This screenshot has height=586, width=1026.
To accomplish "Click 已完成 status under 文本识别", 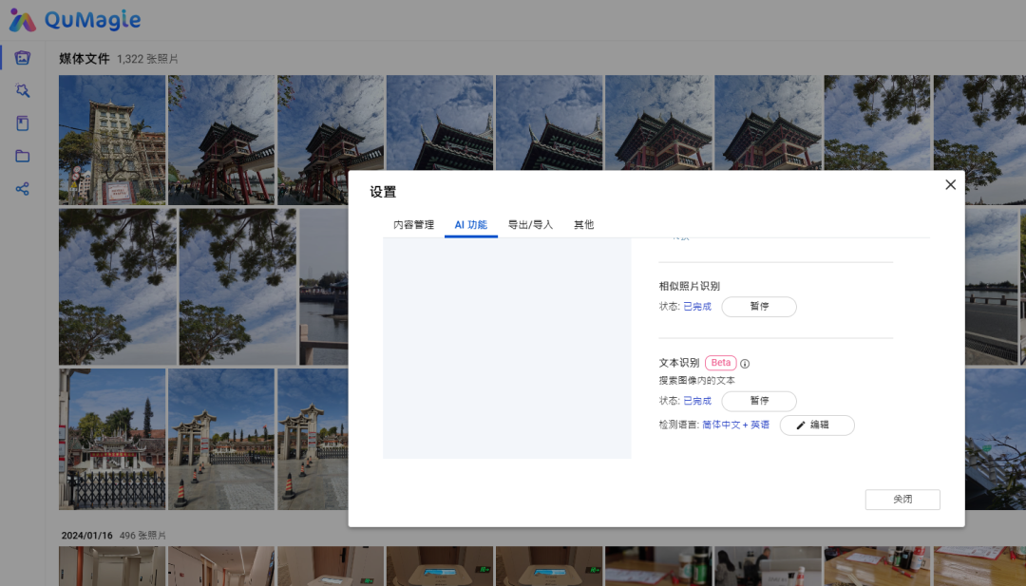I will click(x=697, y=400).
